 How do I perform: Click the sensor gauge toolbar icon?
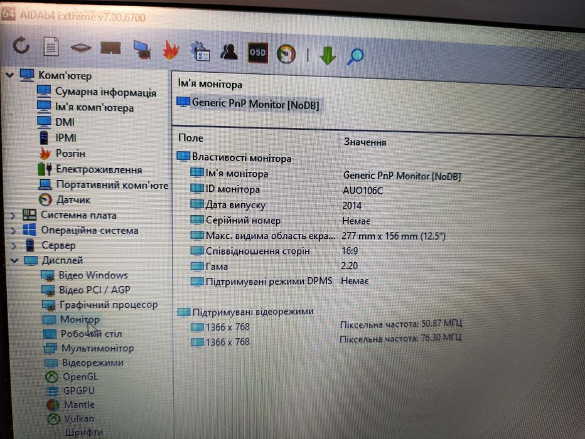tap(286, 54)
